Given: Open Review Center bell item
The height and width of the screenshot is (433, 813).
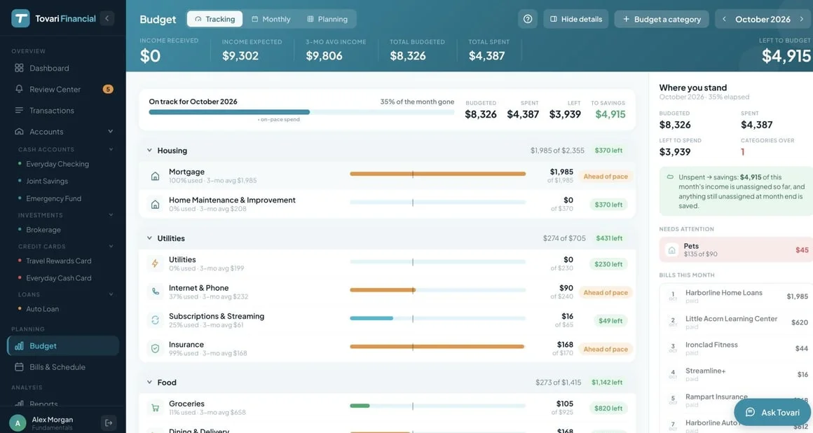Looking at the screenshot, I should [63, 89].
